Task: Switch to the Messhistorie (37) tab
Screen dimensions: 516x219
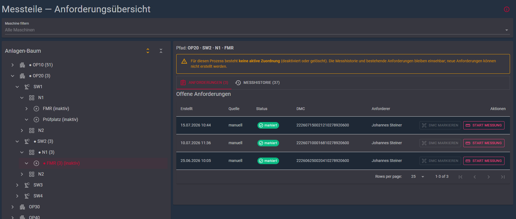Action: point(257,82)
